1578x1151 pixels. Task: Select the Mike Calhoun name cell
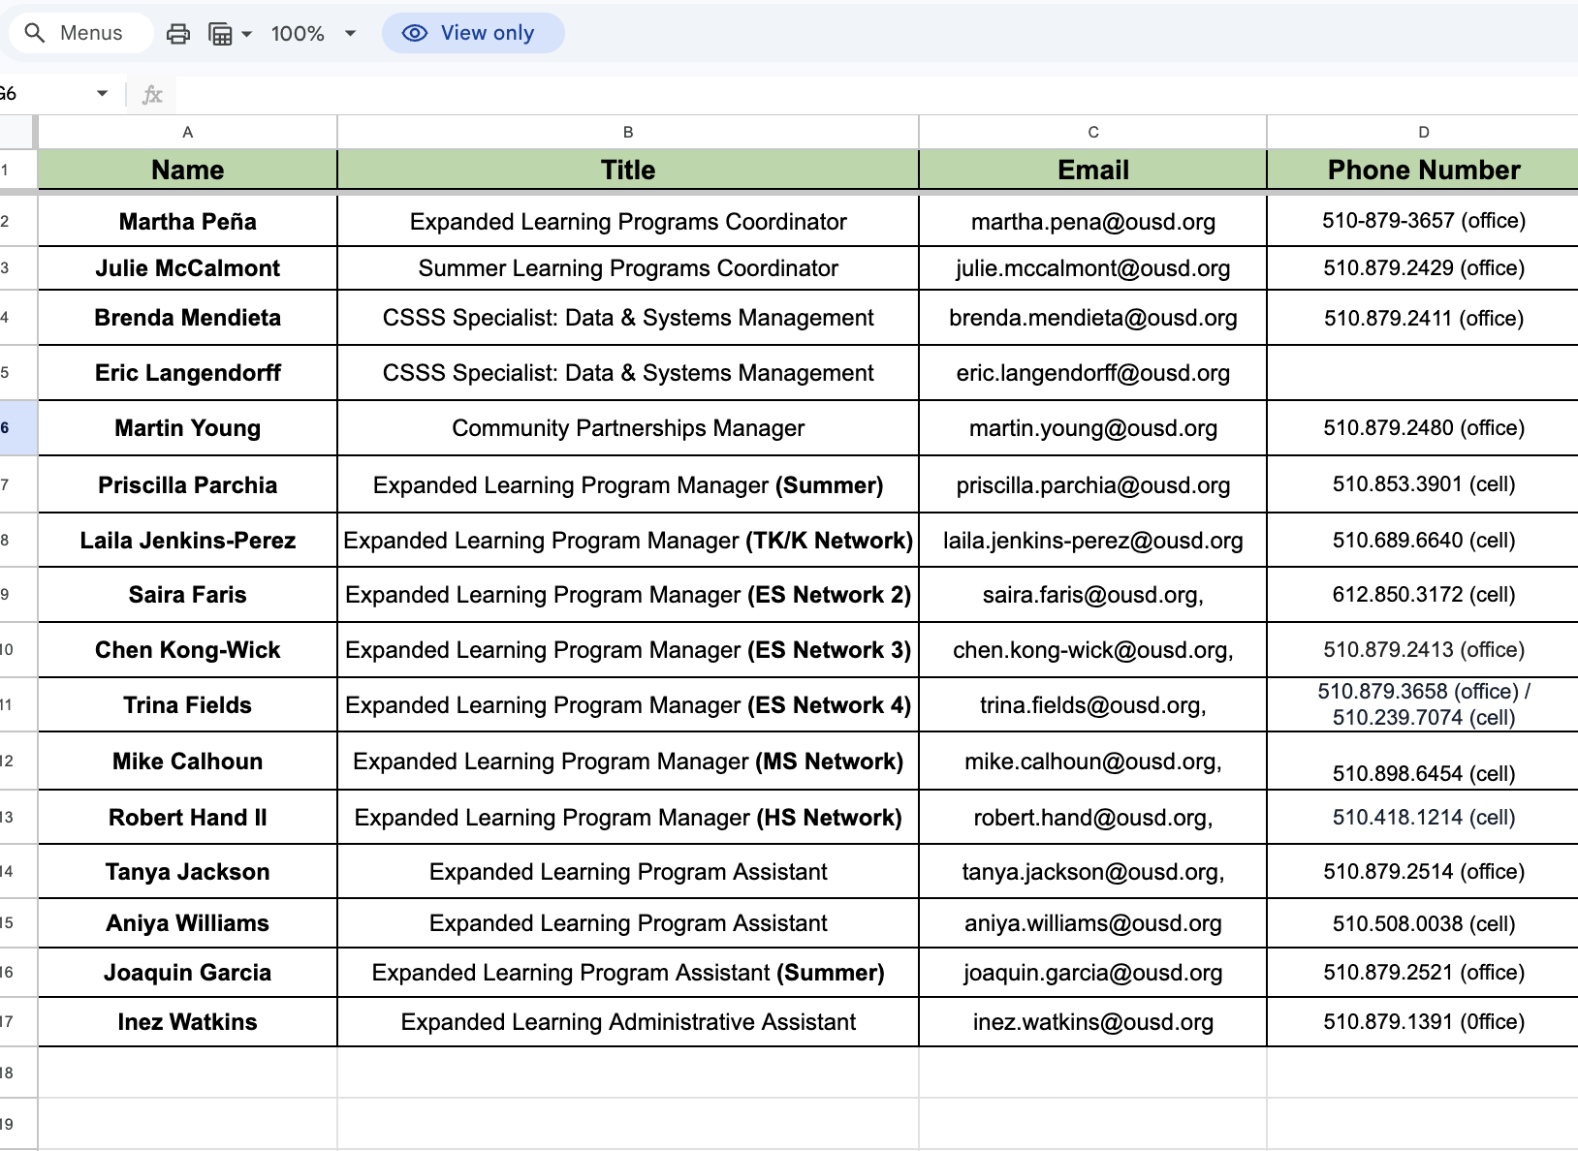pos(188,762)
